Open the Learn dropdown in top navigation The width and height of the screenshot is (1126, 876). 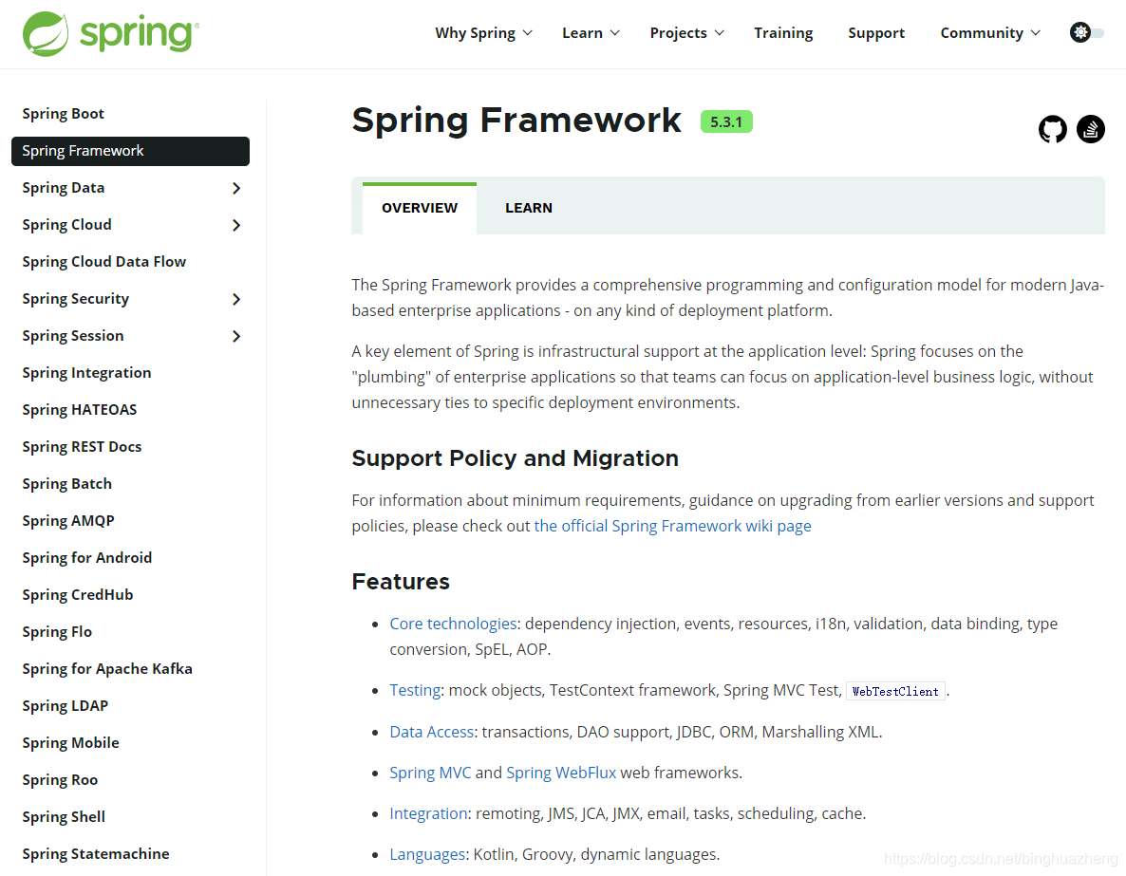pyautogui.click(x=591, y=33)
